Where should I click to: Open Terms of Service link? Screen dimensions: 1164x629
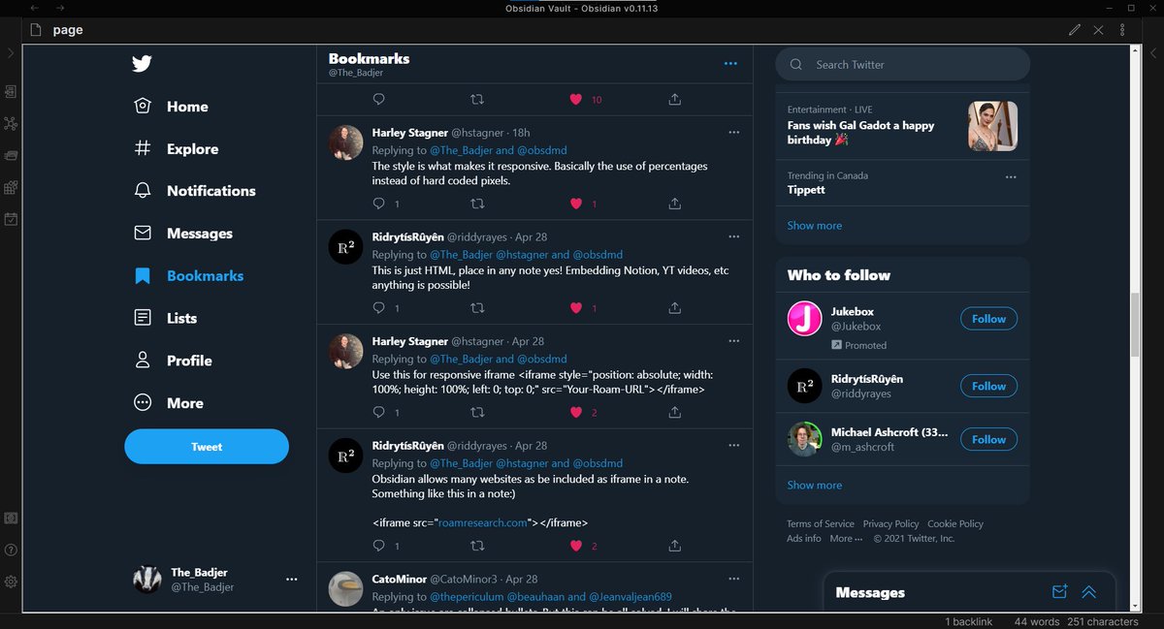(x=821, y=524)
